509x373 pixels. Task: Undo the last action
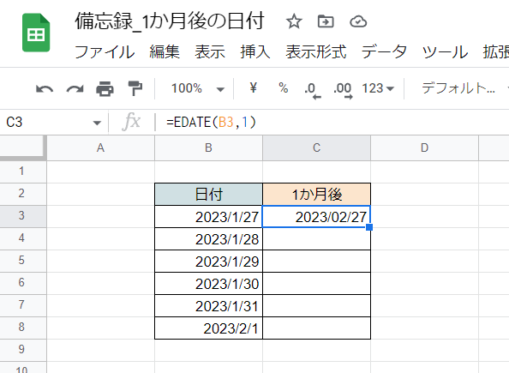pos(45,88)
